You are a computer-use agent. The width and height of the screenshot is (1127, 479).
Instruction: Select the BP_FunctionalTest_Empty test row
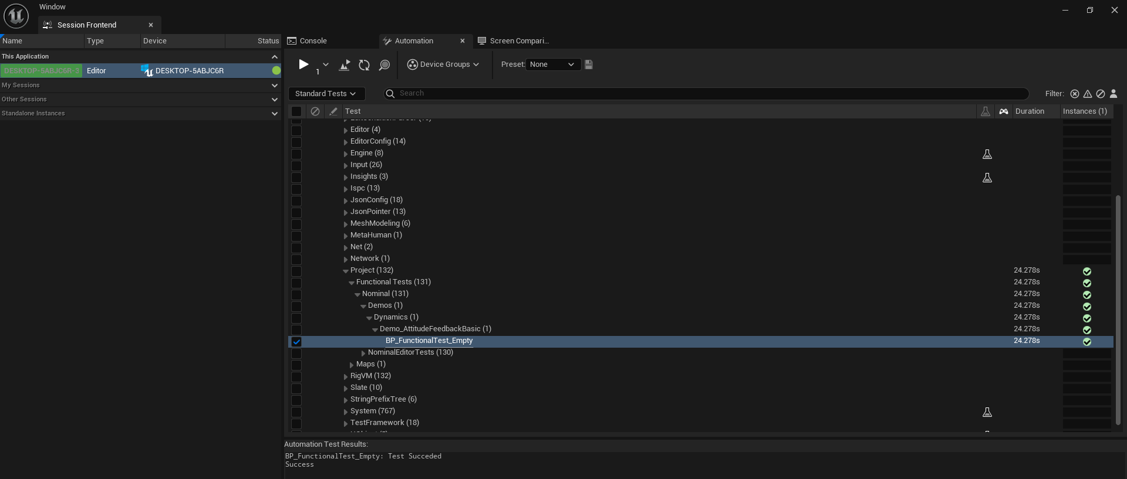tap(701, 341)
